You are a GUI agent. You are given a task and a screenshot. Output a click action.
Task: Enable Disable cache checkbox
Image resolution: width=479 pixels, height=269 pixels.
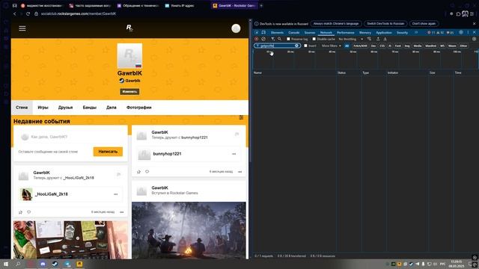pos(314,39)
